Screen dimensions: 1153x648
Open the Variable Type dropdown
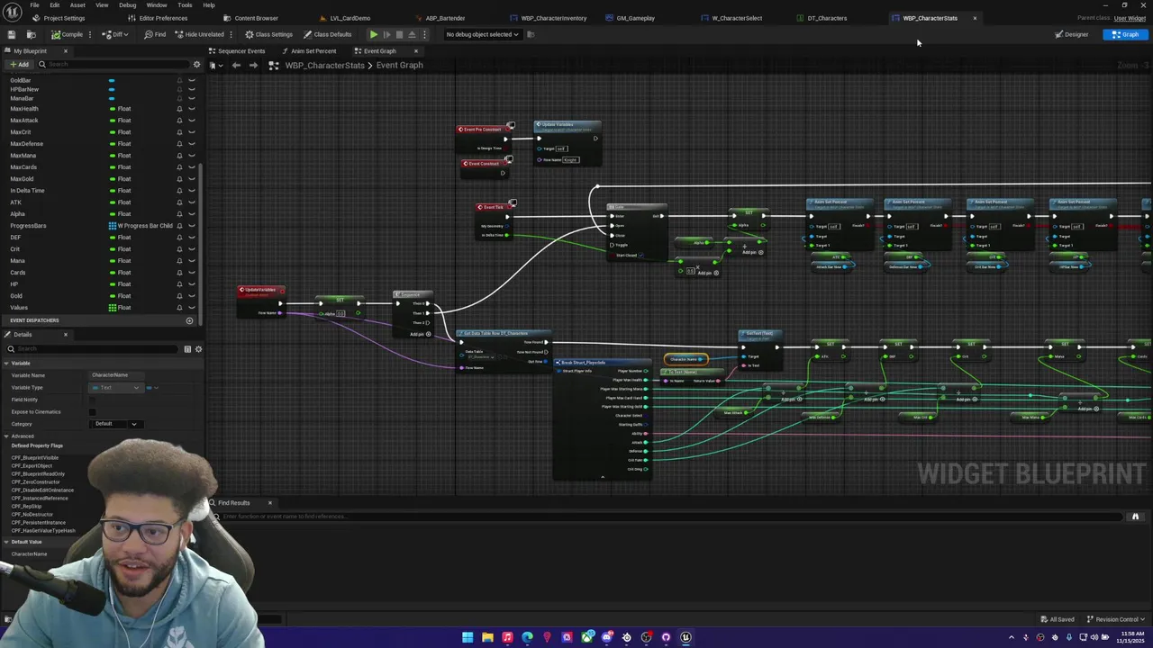coord(116,388)
